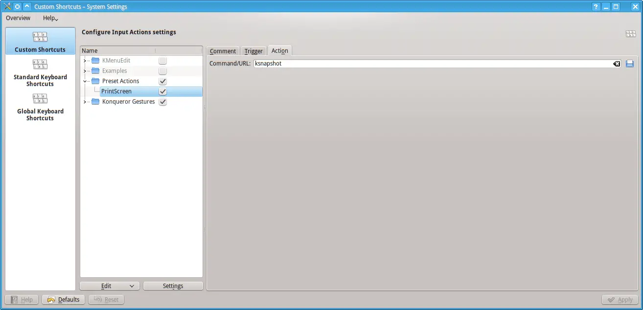Open the Help menu in menu bar
The height and width of the screenshot is (310, 643).
click(x=50, y=18)
